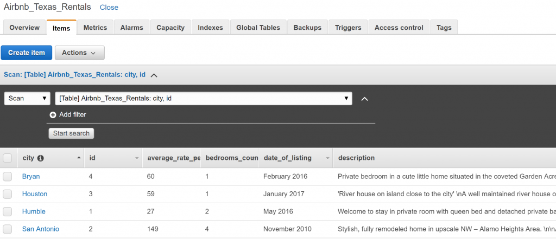The width and height of the screenshot is (556, 239).
Task: Open the Metrics tab
Action: pyautogui.click(x=95, y=28)
